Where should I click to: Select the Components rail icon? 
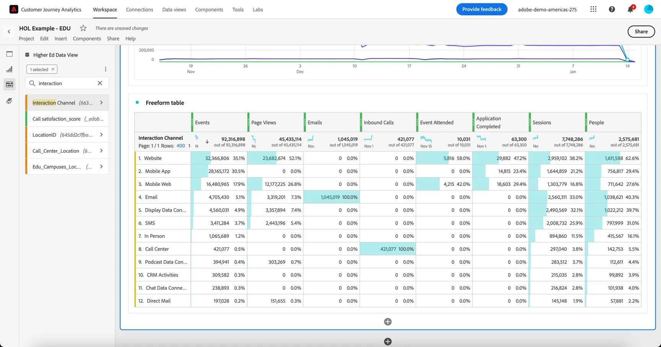[10, 84]
